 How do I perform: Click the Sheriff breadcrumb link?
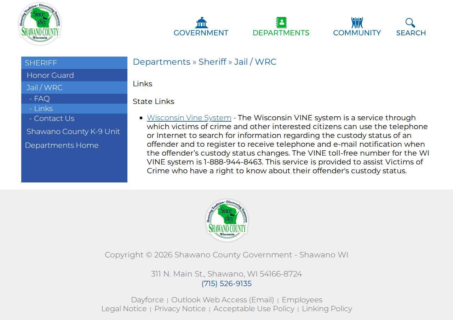[x=212, y=62]
